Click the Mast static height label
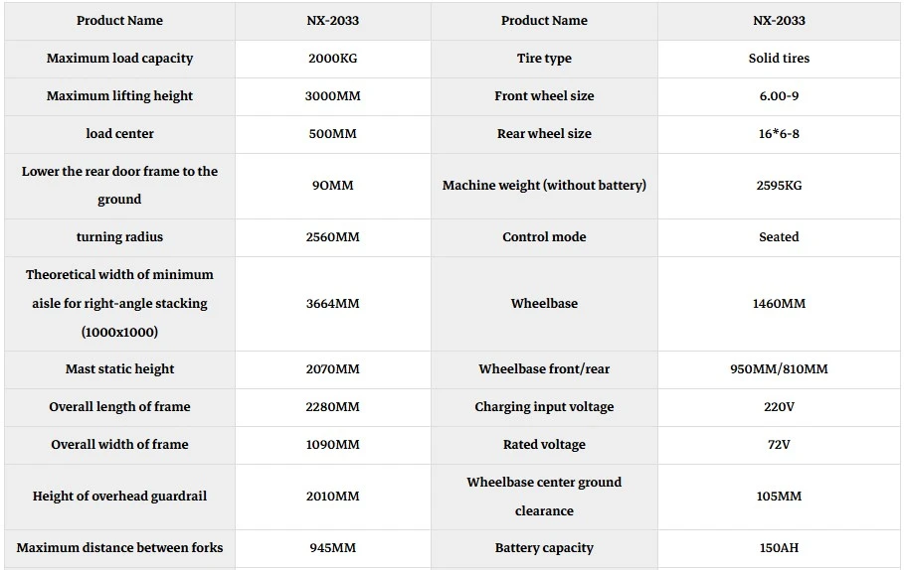Viewport: 904px width, 570px height. coord(119,369)
